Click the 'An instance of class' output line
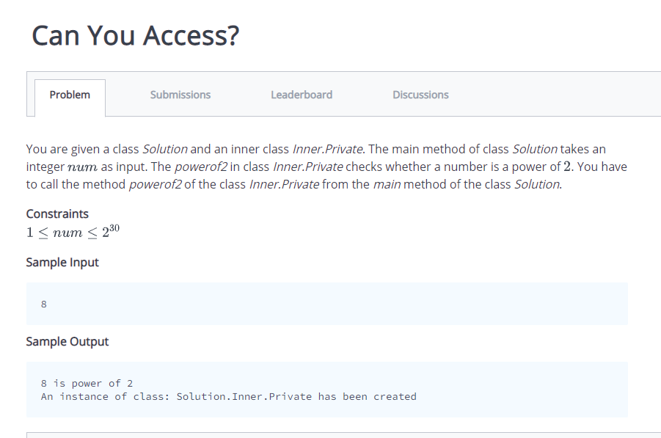Viewport: 661px width, 438px height. 228,397
